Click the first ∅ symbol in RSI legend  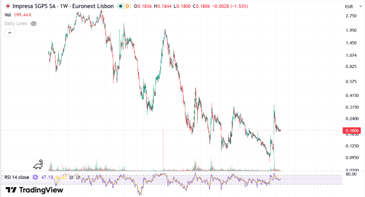[x=71, y=178]
